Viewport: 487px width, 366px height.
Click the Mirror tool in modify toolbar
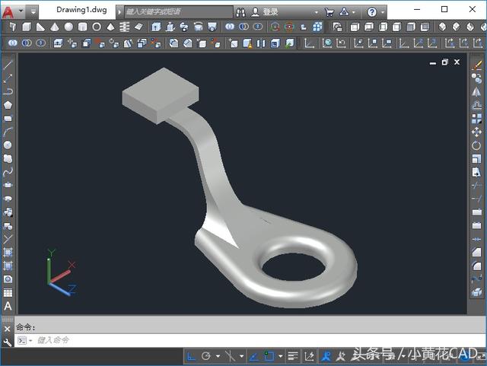477,91
